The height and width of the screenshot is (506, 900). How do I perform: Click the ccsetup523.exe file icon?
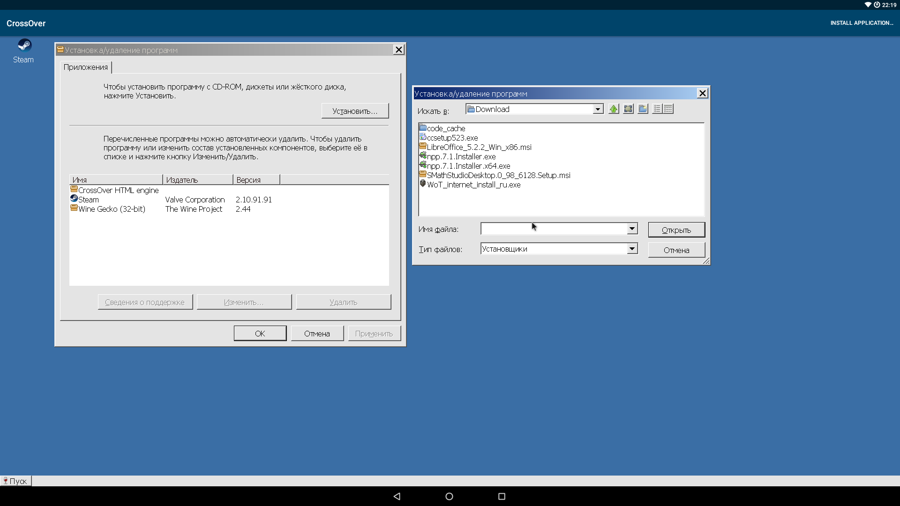pyautogui.click(x=423, y=137)
